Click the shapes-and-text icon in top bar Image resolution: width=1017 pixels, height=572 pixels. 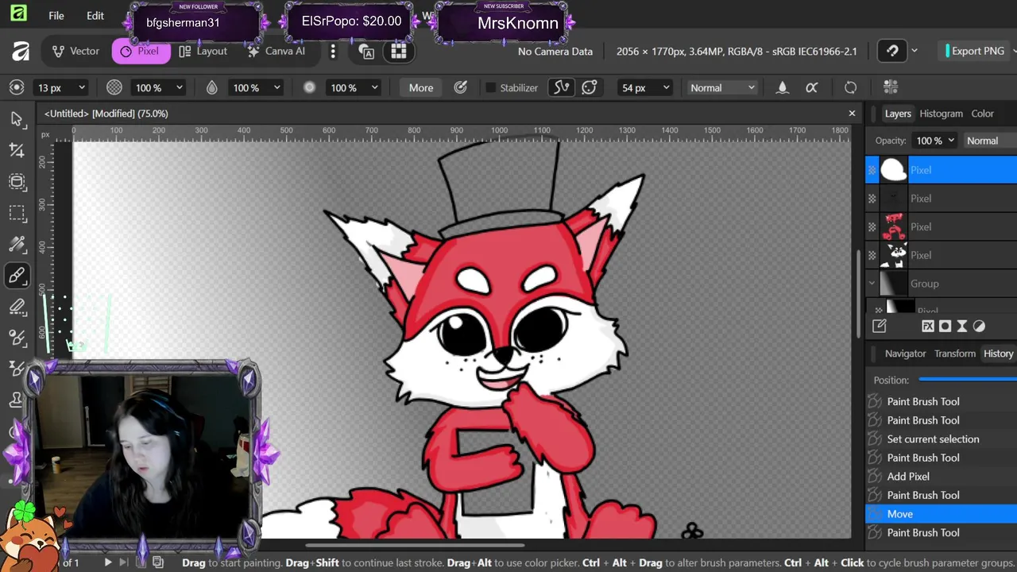click(366, 52)
